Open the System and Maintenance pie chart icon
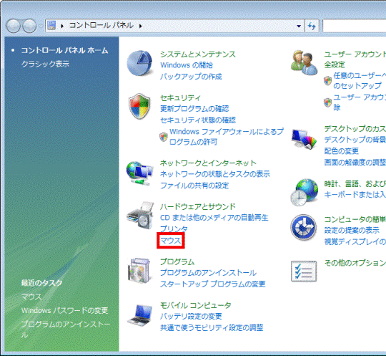 click(140, 64)
